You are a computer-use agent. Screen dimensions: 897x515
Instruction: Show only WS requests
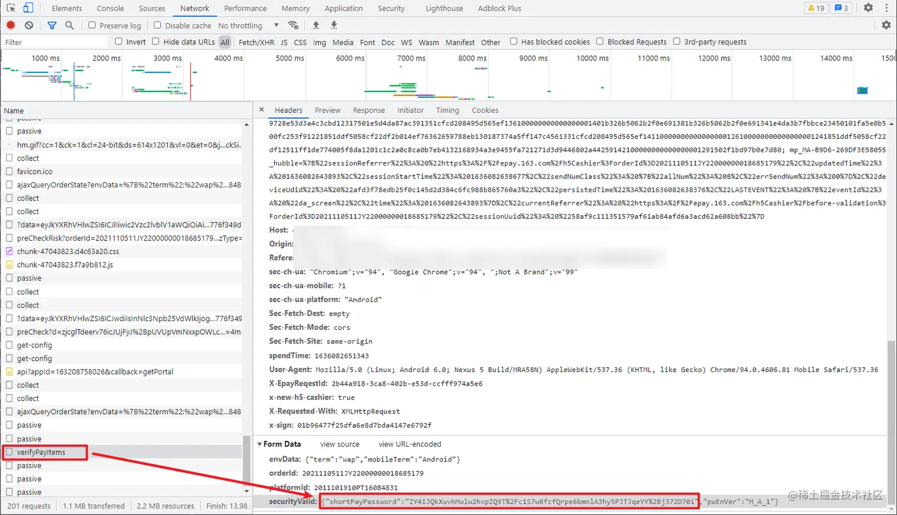406,42
